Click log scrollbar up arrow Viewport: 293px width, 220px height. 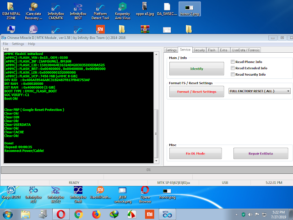coord(156,55)
